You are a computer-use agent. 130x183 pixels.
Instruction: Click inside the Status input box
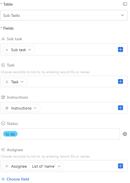point(69,134)
